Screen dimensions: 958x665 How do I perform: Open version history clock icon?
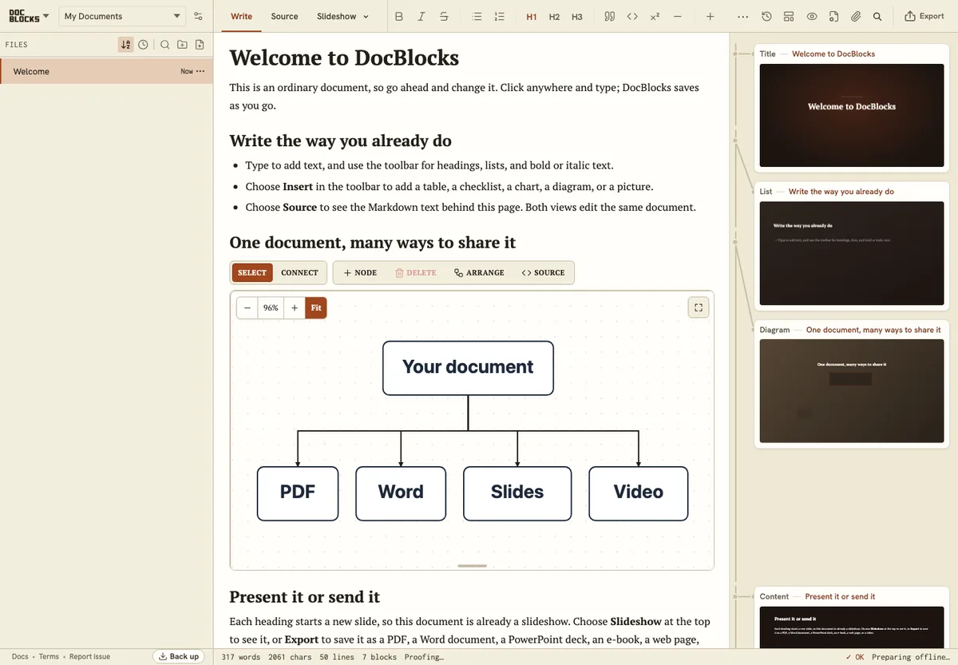[x=766, y=16]
